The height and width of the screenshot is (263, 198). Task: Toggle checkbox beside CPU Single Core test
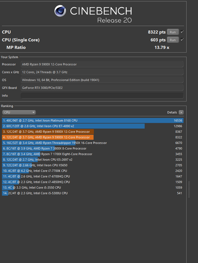pyautogui.click(x=182, y=40)
